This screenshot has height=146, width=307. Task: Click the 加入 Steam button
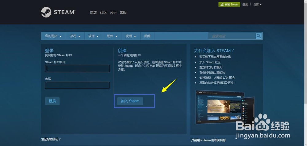point(130,101)
